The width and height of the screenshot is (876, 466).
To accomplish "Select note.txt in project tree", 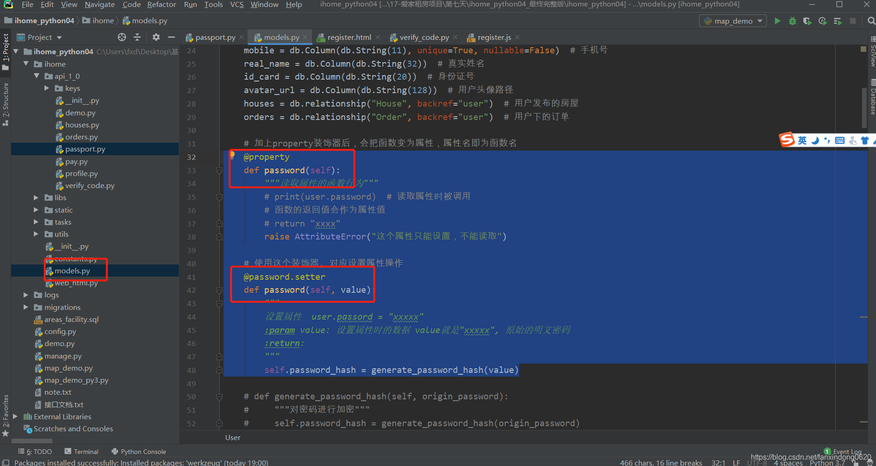I will (57, 392).
